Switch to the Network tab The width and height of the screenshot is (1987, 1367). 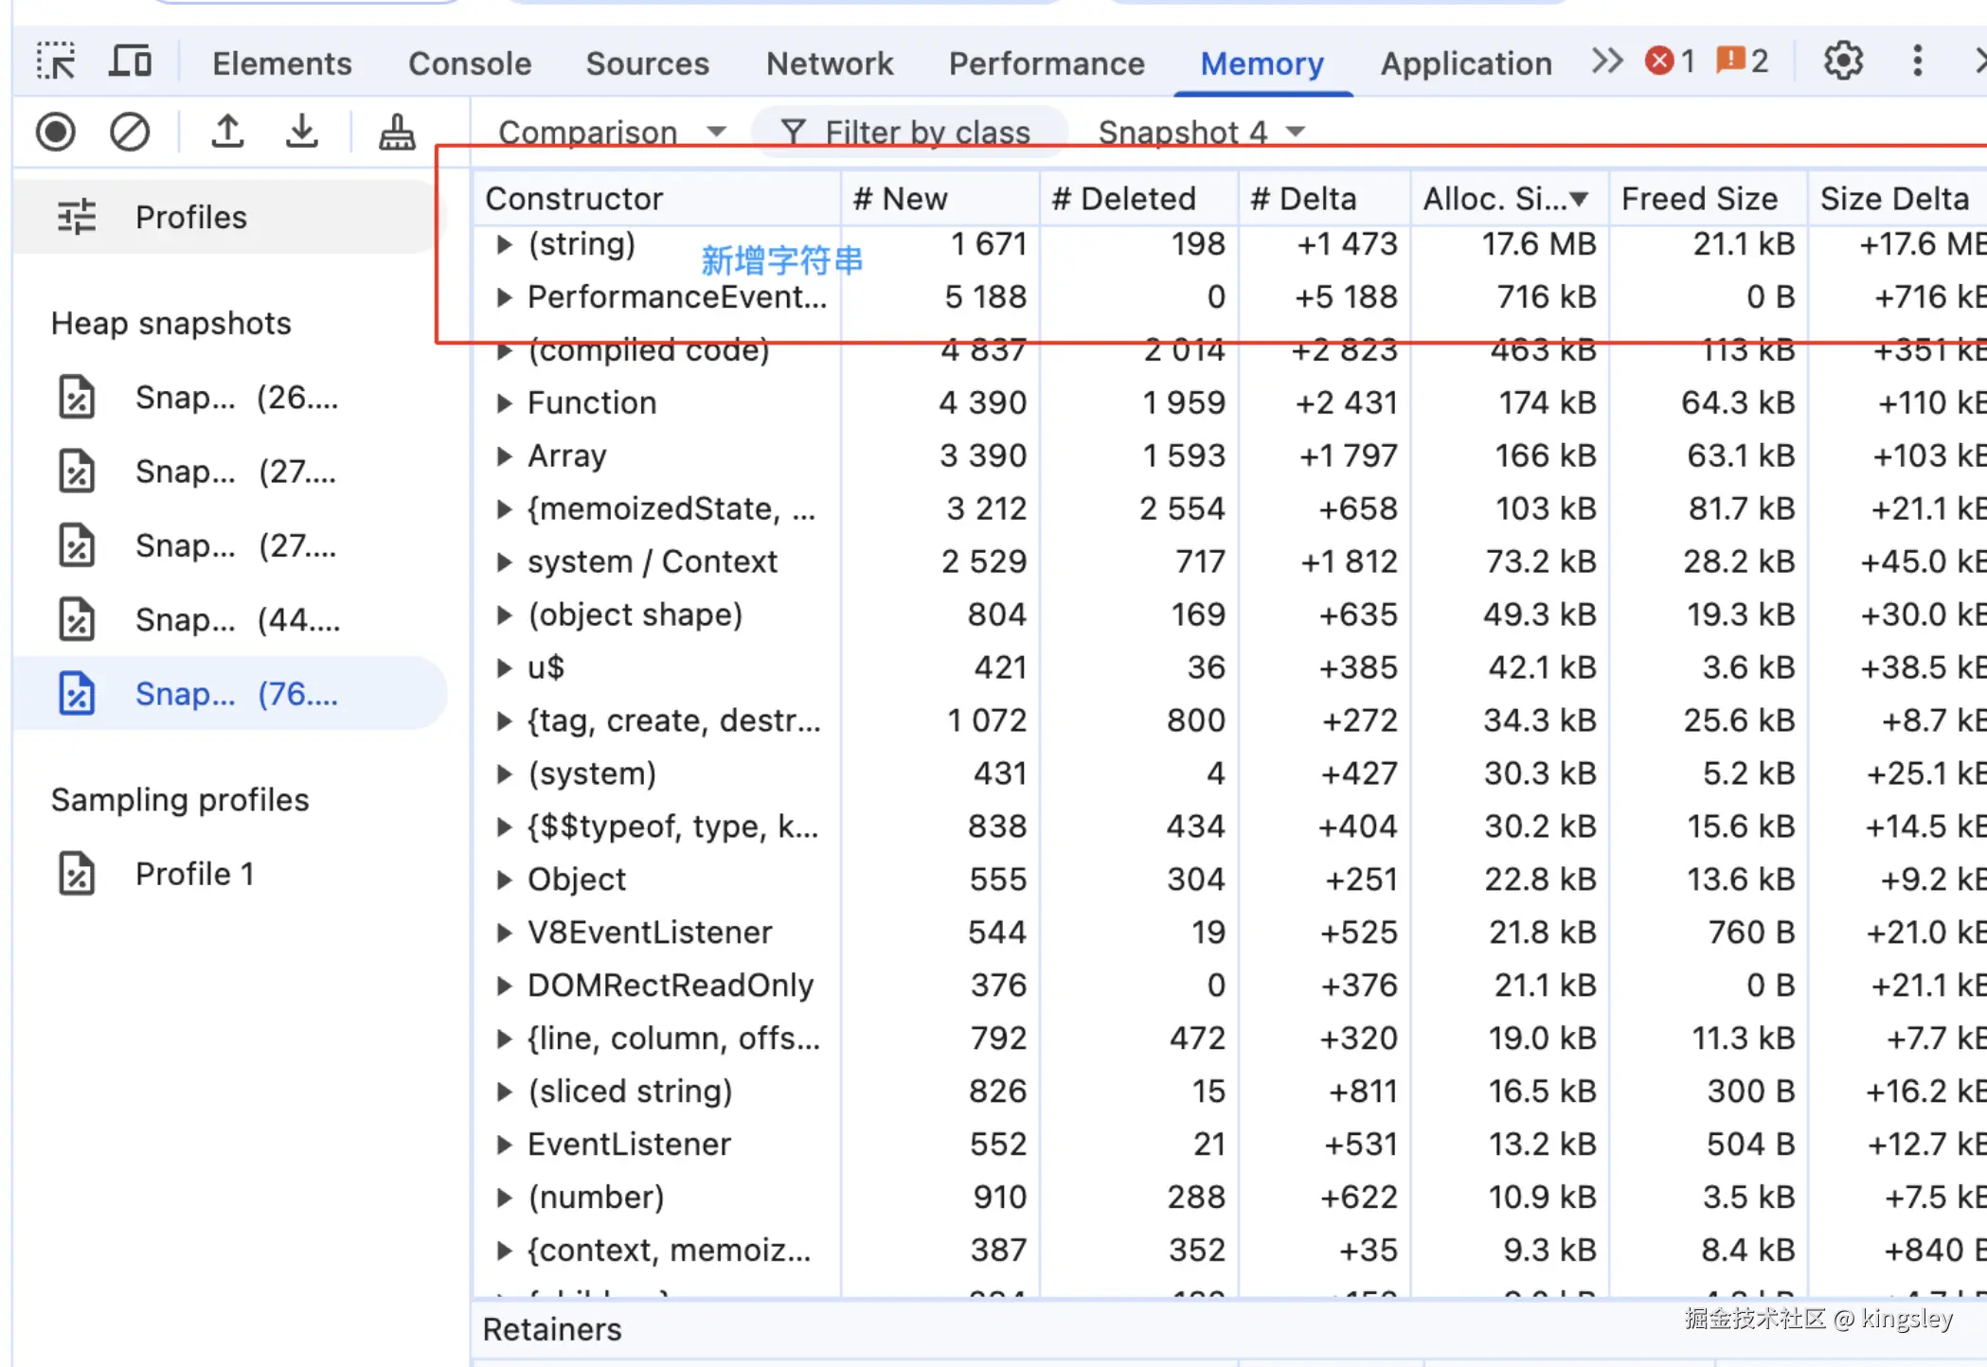tap(830, 63)
